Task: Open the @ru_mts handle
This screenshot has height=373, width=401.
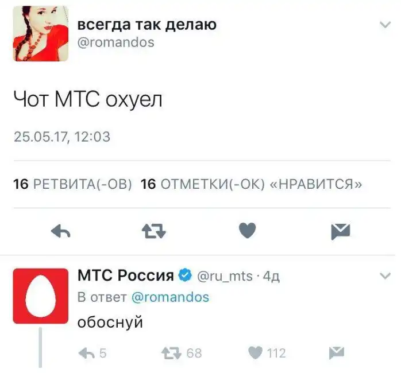Action: click(x=225, y=276)
